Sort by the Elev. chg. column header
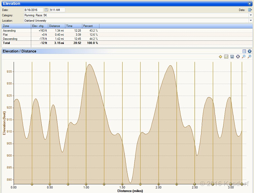 40,26
